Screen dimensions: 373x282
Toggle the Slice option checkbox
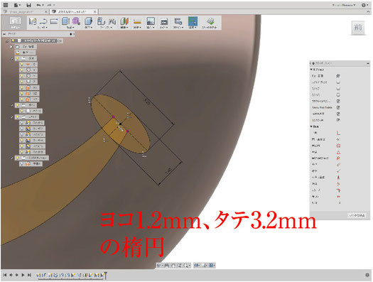(x=338, y=95)
